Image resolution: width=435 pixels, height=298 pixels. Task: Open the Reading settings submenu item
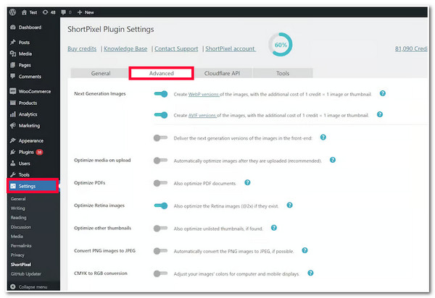pos(19,218)
